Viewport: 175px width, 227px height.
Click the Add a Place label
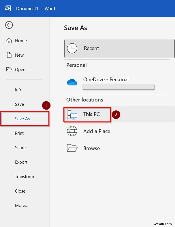(97, 131)
